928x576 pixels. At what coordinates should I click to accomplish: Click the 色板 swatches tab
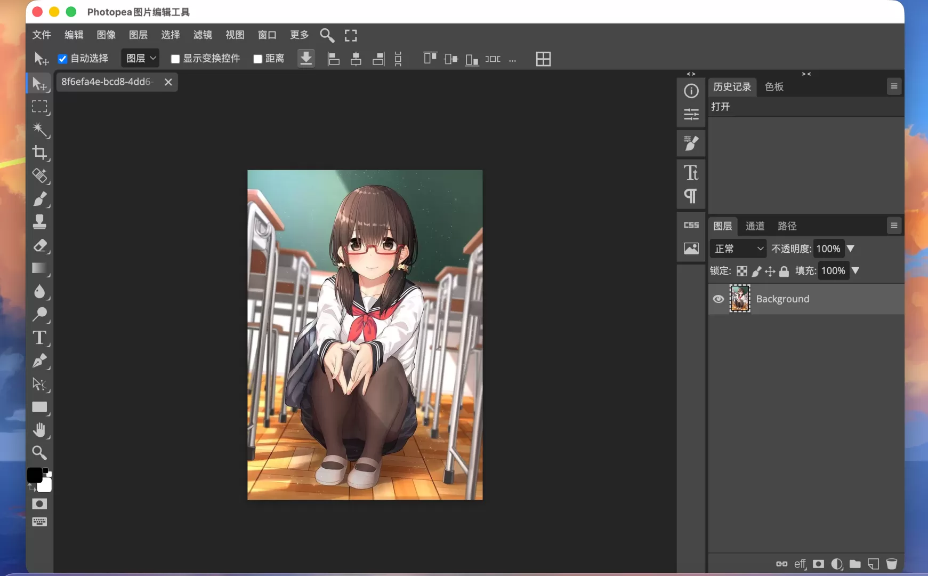point(773,87)
